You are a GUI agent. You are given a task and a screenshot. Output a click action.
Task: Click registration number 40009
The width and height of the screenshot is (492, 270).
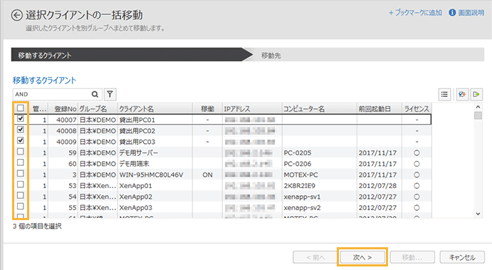pos(66,142)
